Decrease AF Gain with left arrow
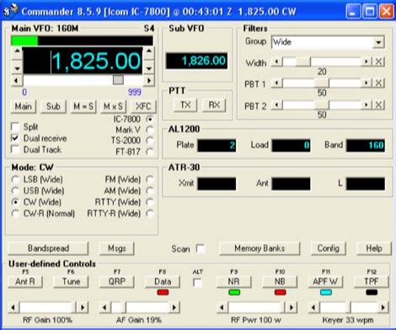The image size is (396, 330). 105,307
